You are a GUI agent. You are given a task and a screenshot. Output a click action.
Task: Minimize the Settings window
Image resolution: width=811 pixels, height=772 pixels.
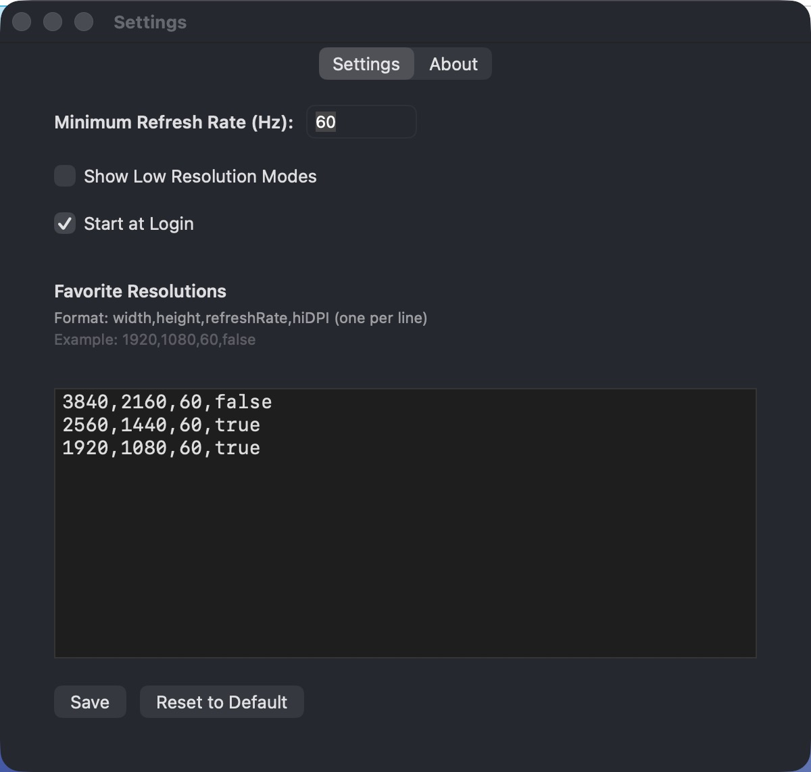tap(53, 22)
